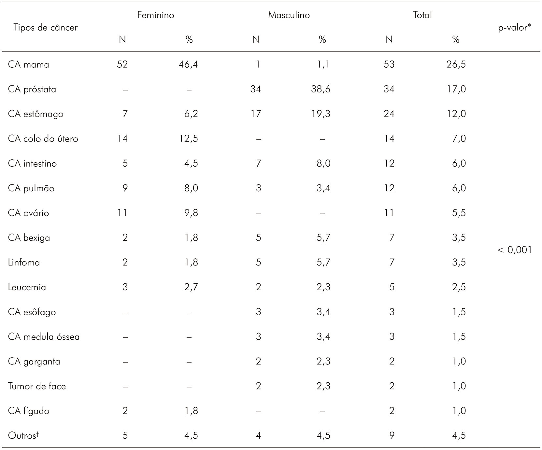Image resolution: width=542 pixels, height=450 pixels.
Task: Click the 'Outros' row label
Action: [x=21, y=436]
